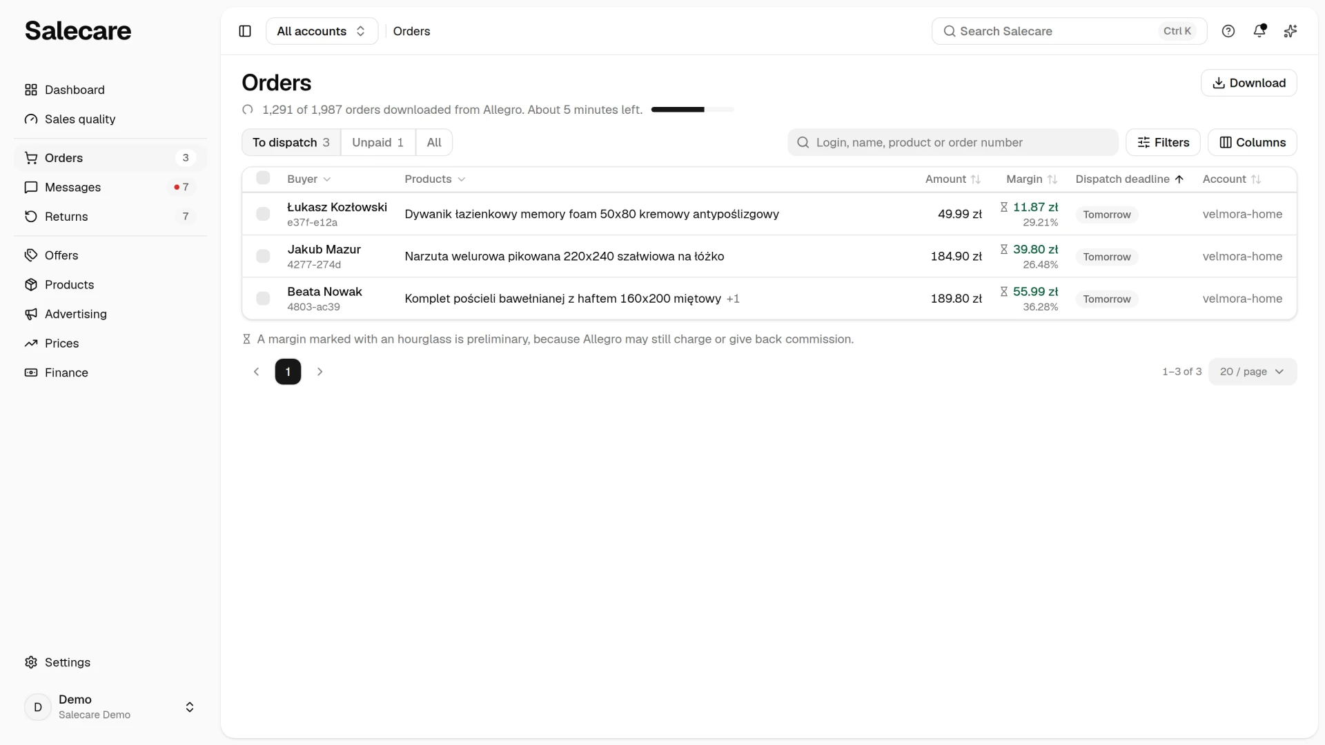
Task: Open Settings in sidebar
Action: [110, 662]
